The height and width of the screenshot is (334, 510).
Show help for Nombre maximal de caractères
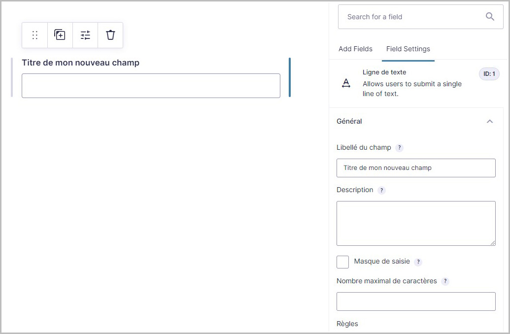(x=445, y=281)
